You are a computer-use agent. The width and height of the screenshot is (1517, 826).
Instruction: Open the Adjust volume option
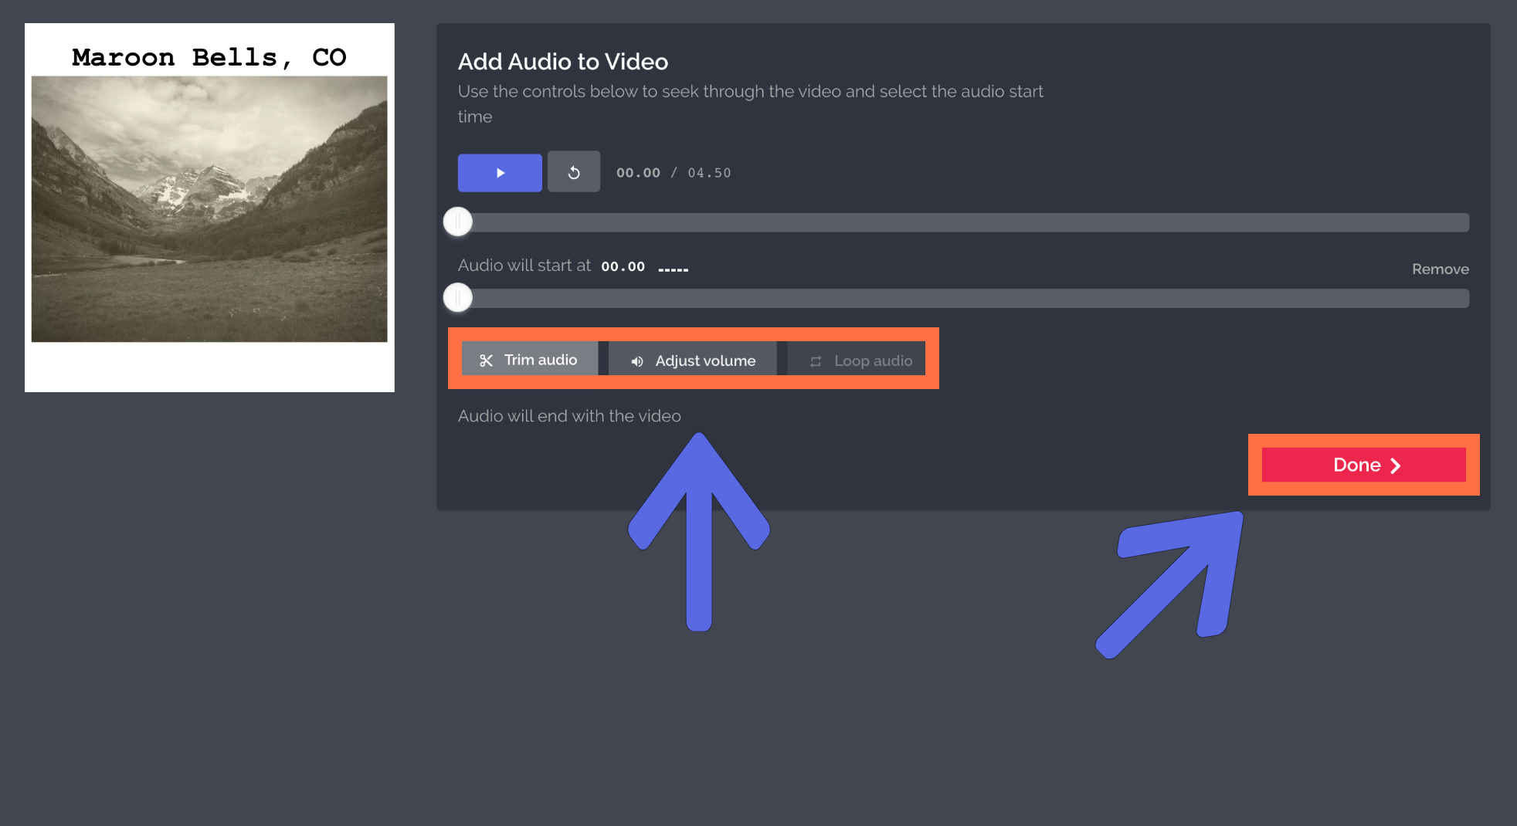tap(693, 361)
